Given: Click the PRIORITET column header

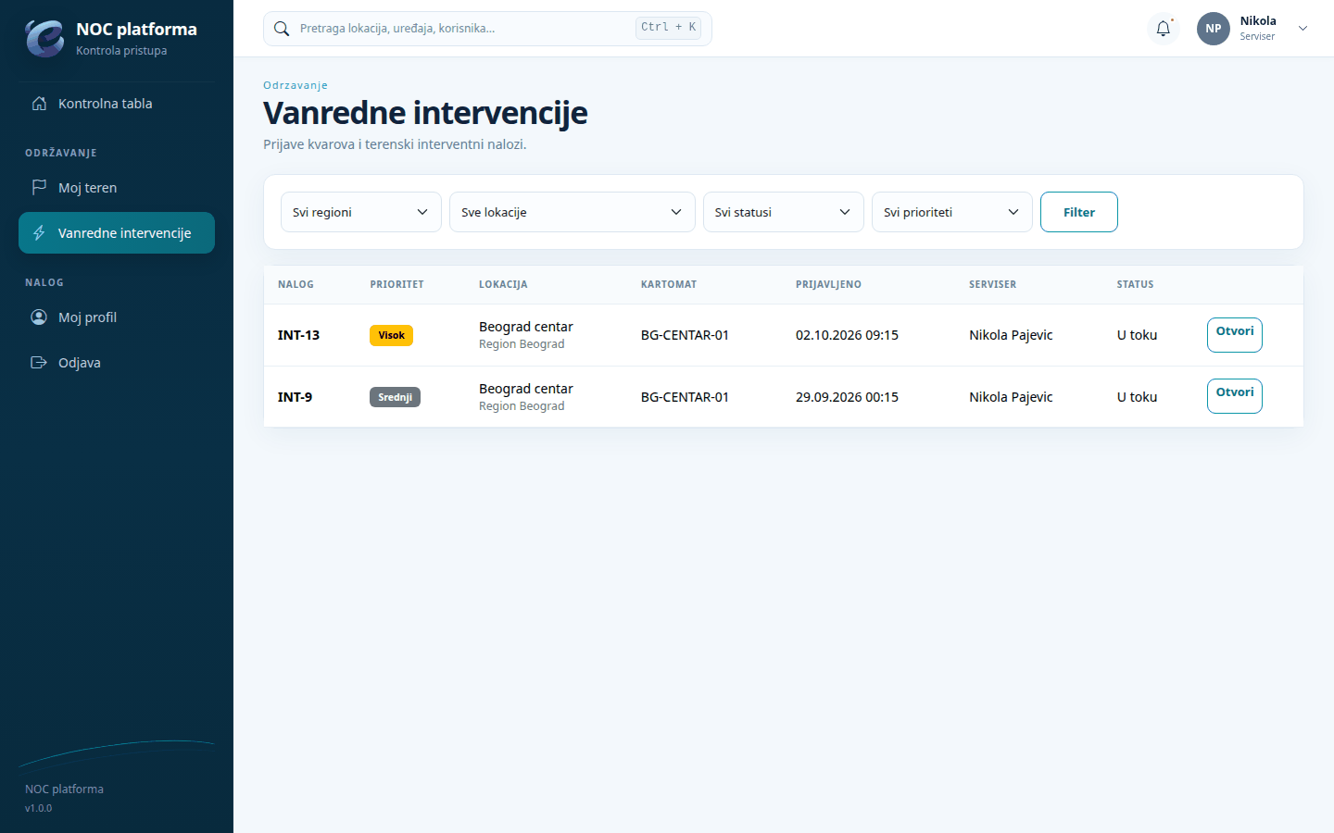Looking at the screenshot, I should [396, 285].
